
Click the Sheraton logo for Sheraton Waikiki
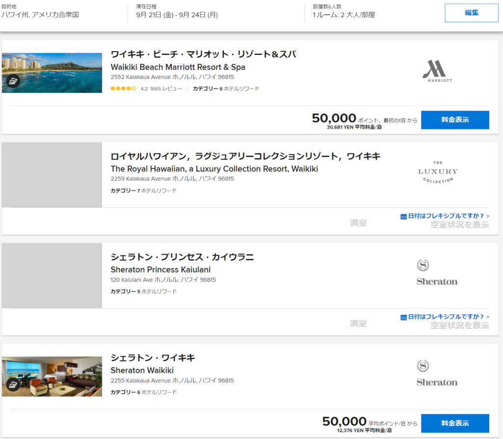tap(437, 373)
